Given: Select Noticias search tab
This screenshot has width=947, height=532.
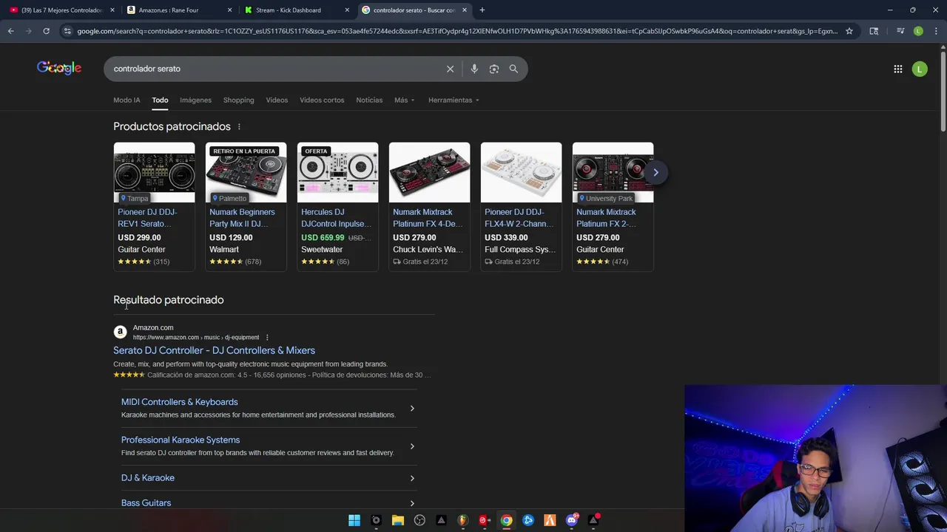Looking at the screenshot, I should 369,100.
